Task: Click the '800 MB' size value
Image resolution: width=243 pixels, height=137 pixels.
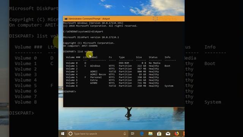Action: [142, 72]
